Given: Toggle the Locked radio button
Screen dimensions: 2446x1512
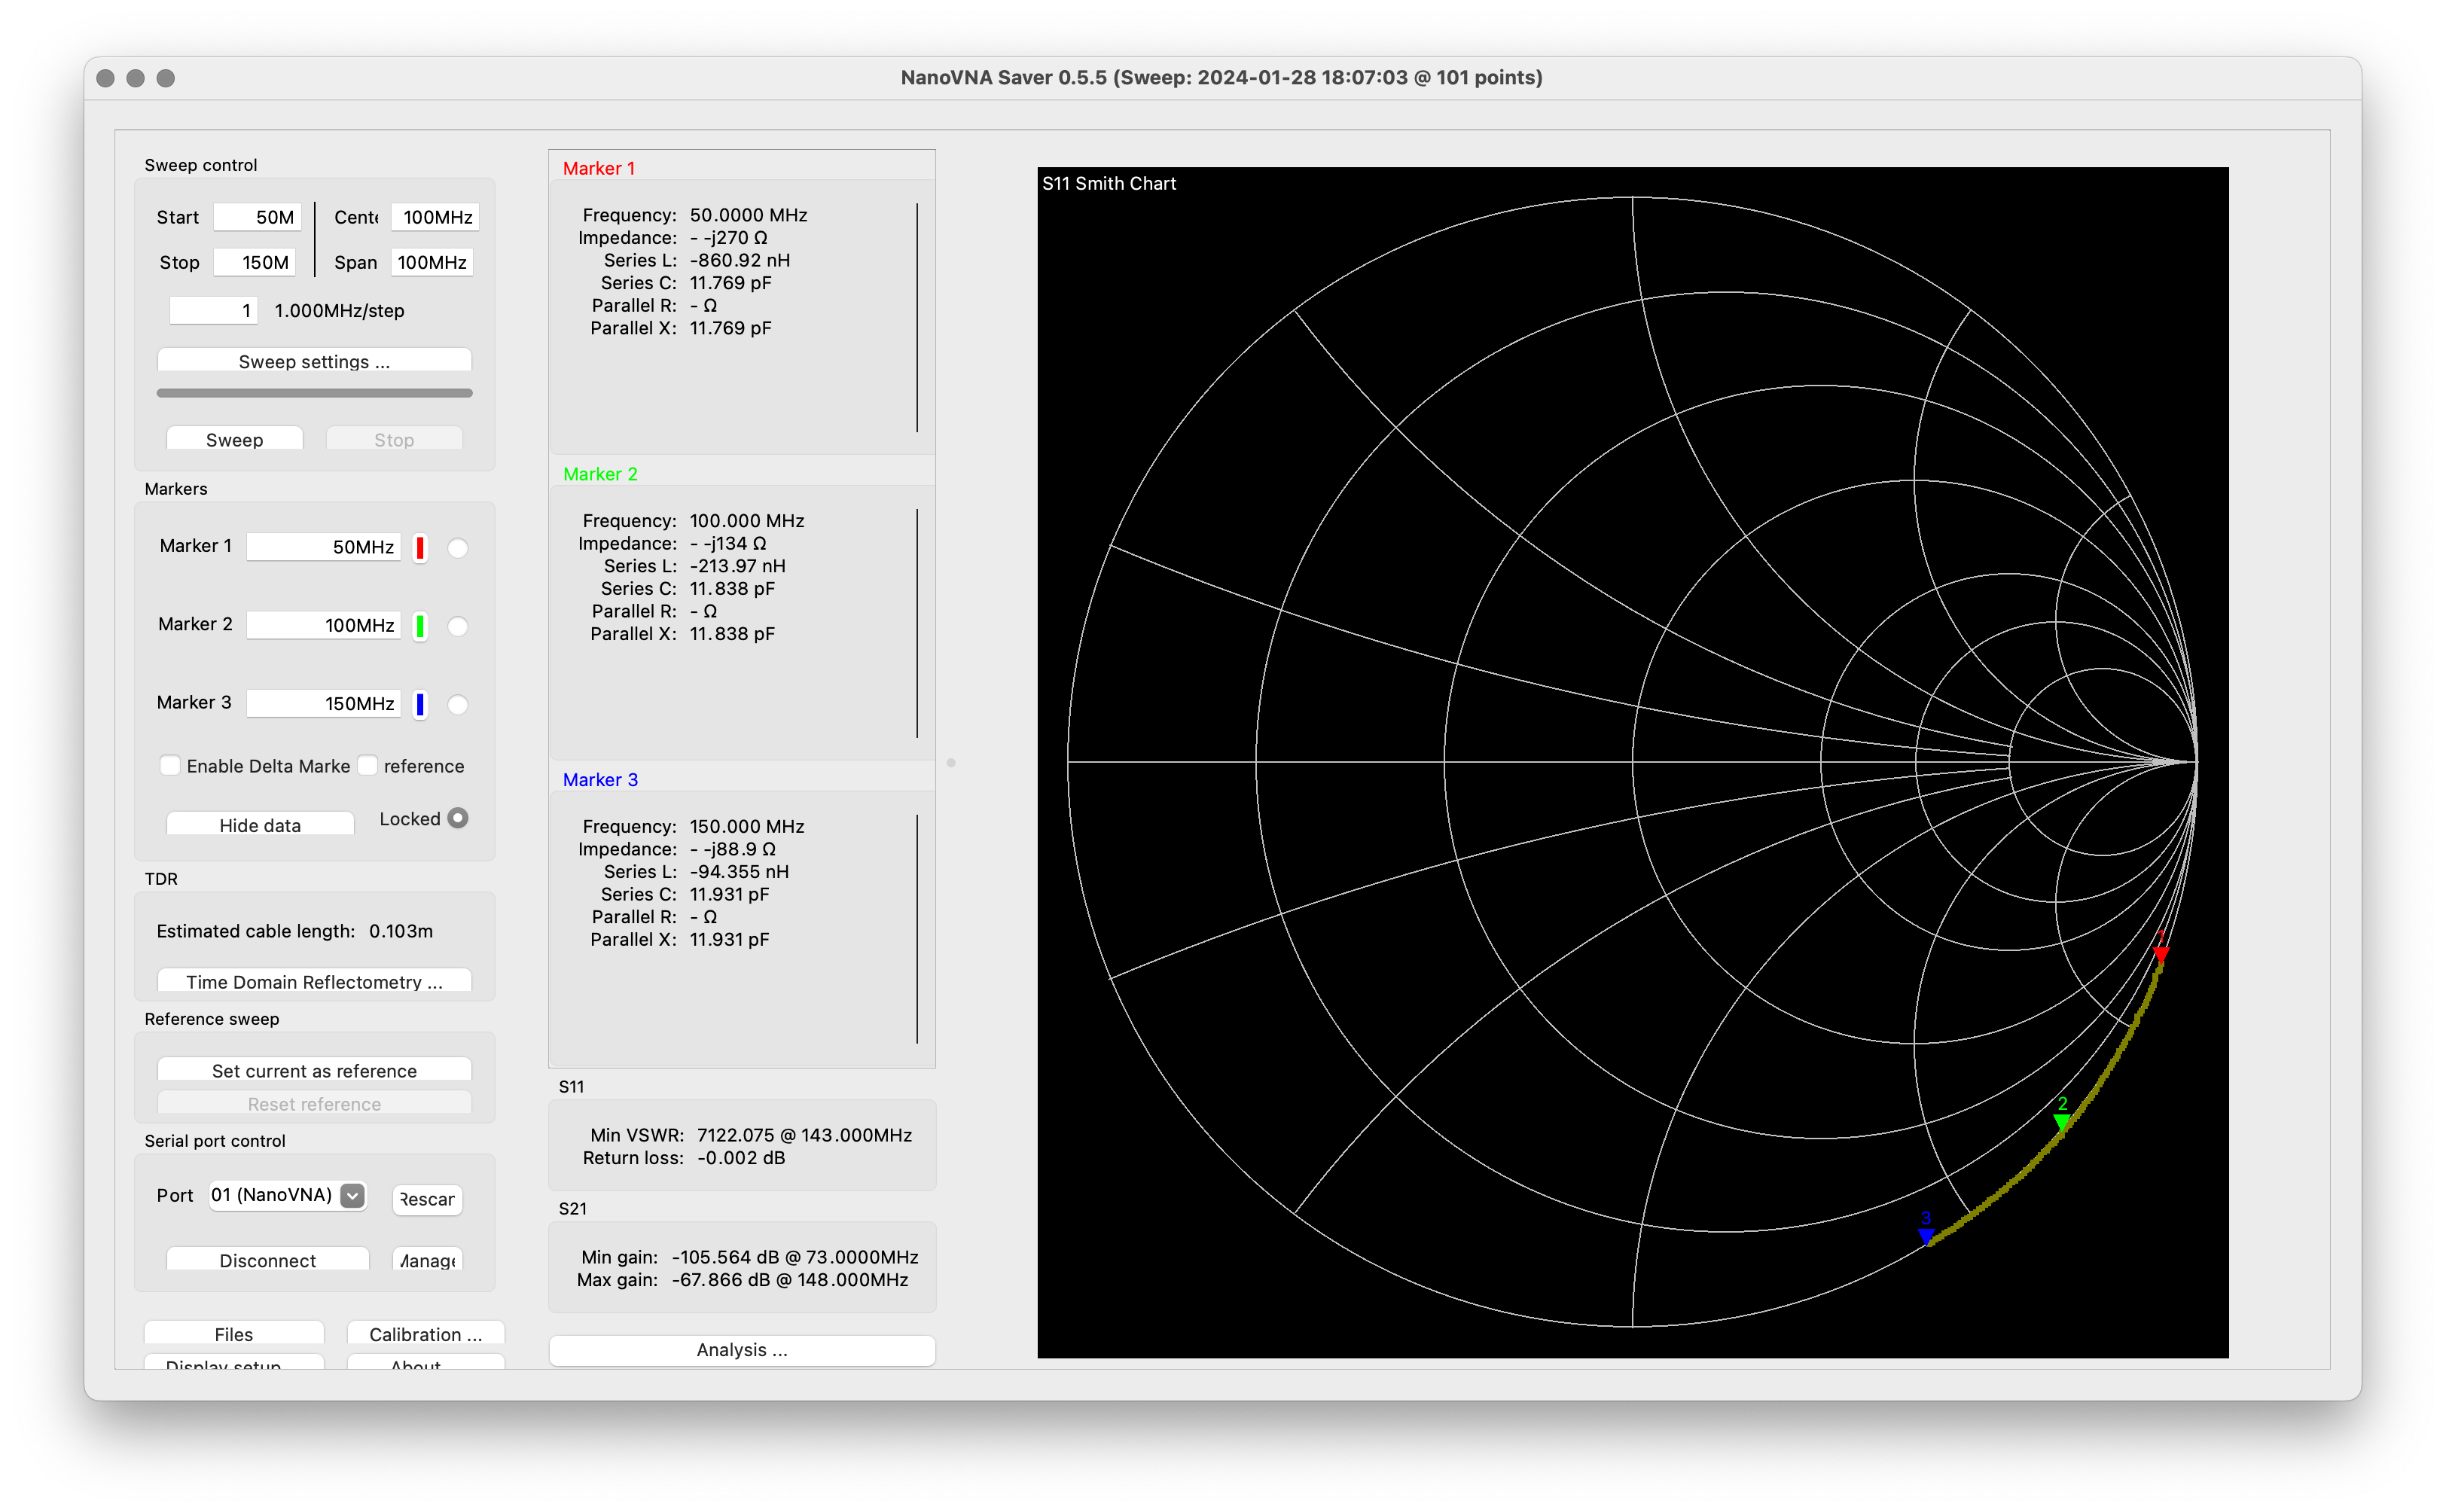Looking at the screenshot, I should pyautogui.click(x=457, y=818).
